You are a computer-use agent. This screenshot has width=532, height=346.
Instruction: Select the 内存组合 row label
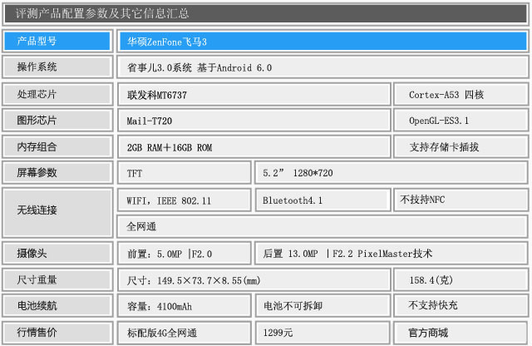click(57, 146)
